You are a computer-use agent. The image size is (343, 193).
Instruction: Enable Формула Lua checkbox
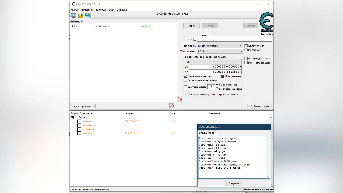coord(246,46)
